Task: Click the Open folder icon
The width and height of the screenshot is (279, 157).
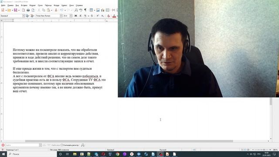Action: (9, 10)
